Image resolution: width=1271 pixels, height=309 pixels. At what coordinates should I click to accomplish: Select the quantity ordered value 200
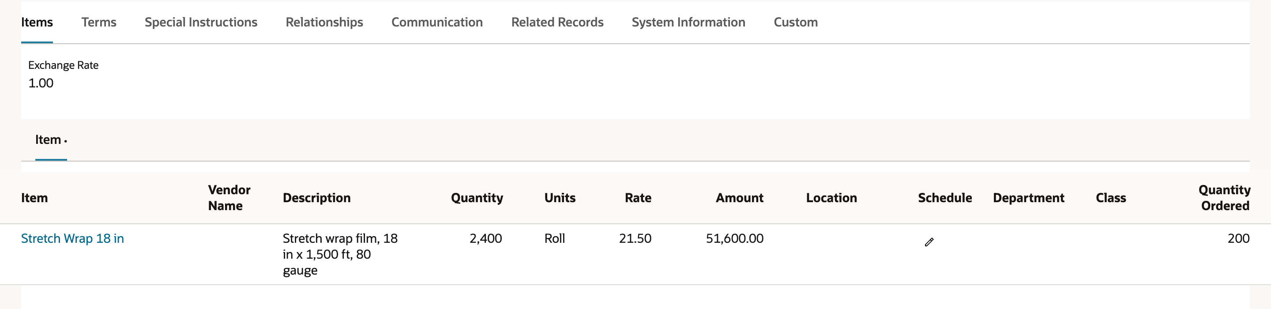[1238, 238]
